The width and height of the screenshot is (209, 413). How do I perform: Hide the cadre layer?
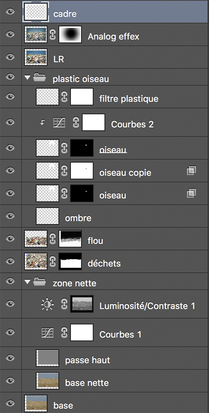tap(10, 12)
